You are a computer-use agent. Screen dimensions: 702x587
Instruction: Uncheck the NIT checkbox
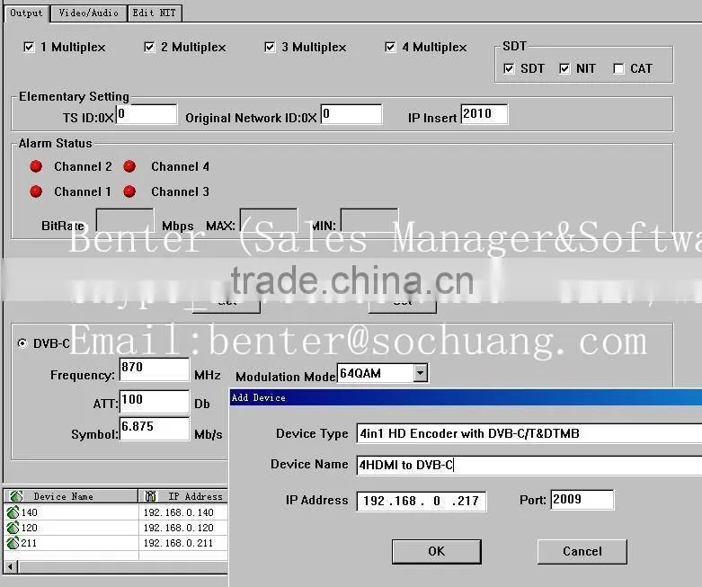click(564, 68)
